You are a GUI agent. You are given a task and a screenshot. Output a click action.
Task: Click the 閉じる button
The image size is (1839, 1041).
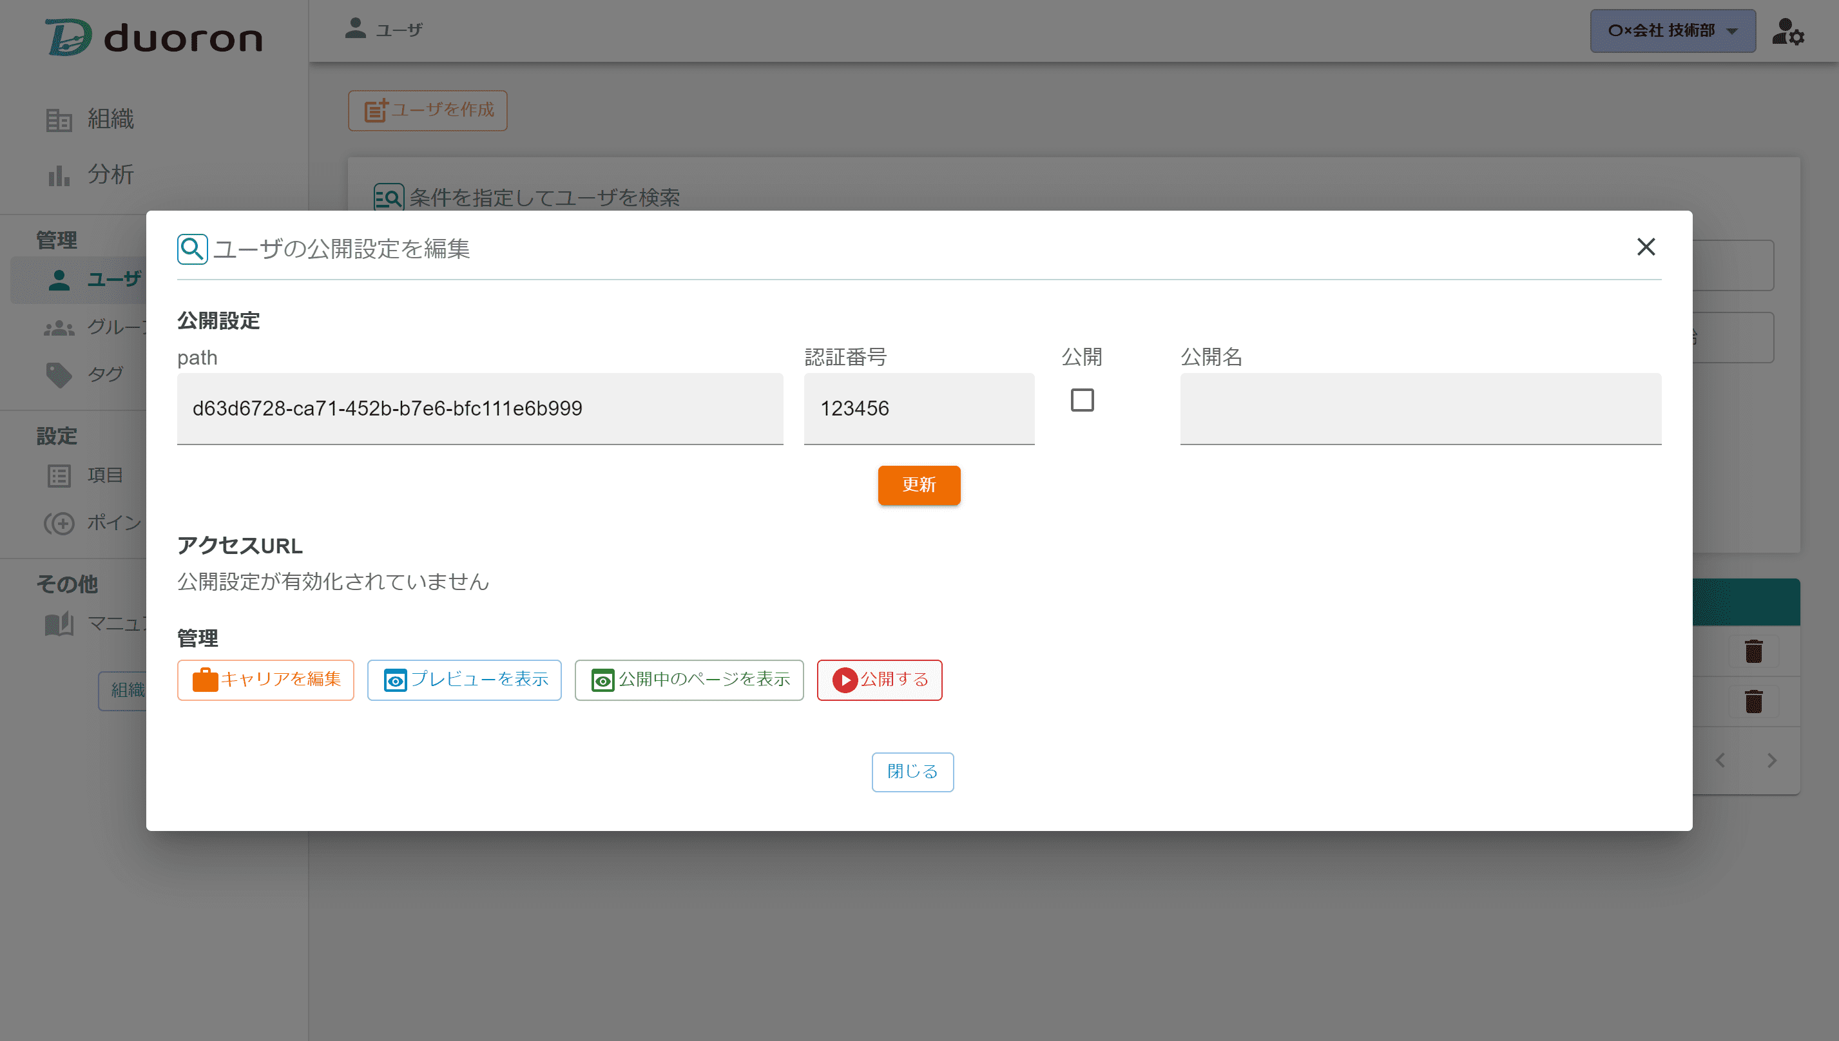tap(912, 772)
